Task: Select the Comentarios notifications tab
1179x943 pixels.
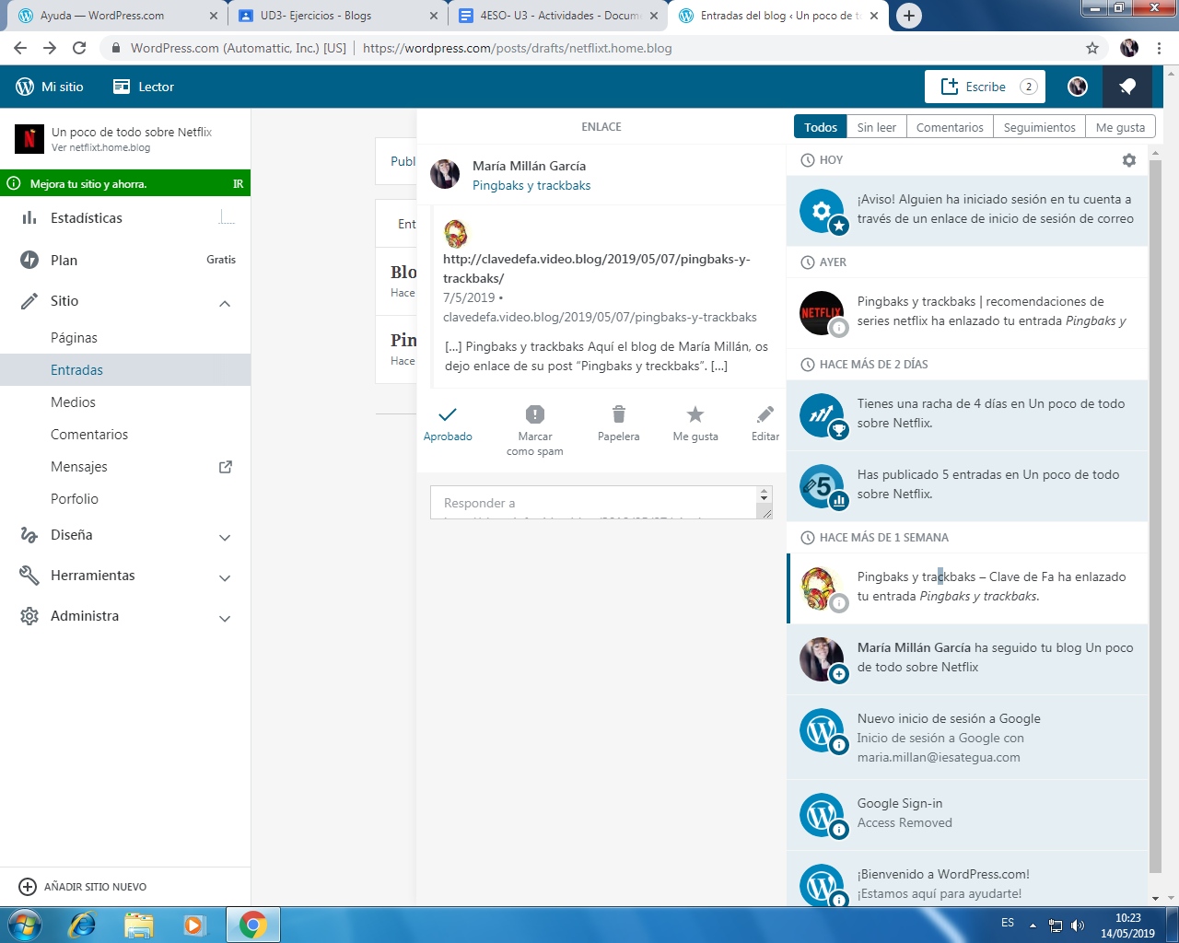Action: tap(950, 127)
